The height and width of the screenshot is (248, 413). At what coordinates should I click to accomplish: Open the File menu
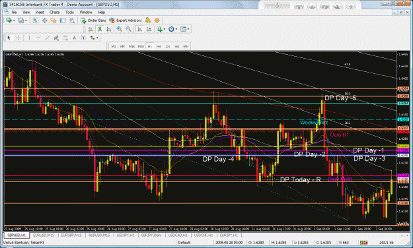click(x=14, y=12)
